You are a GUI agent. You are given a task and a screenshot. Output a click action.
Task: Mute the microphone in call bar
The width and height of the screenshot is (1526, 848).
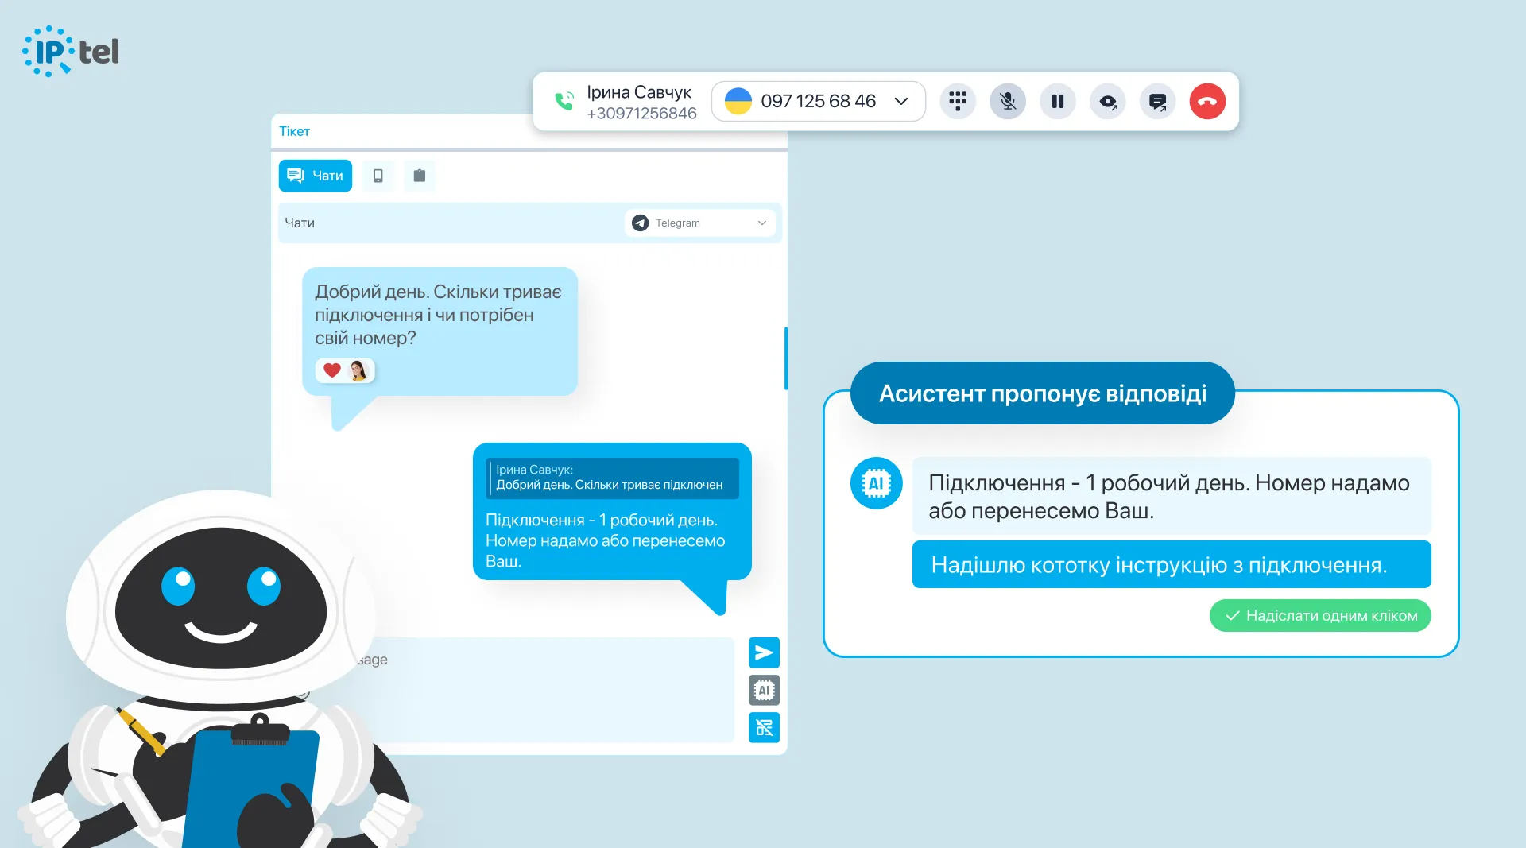[1008, 101]
